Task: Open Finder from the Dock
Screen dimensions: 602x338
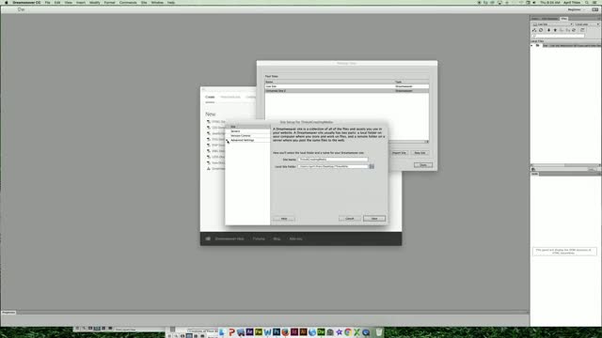Action: click(222, 331)
